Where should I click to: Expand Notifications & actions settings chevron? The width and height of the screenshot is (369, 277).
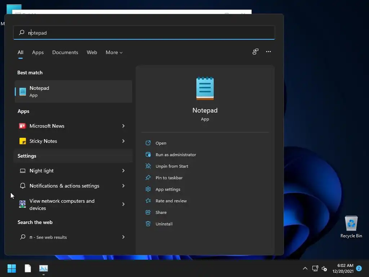pos(123,186)
